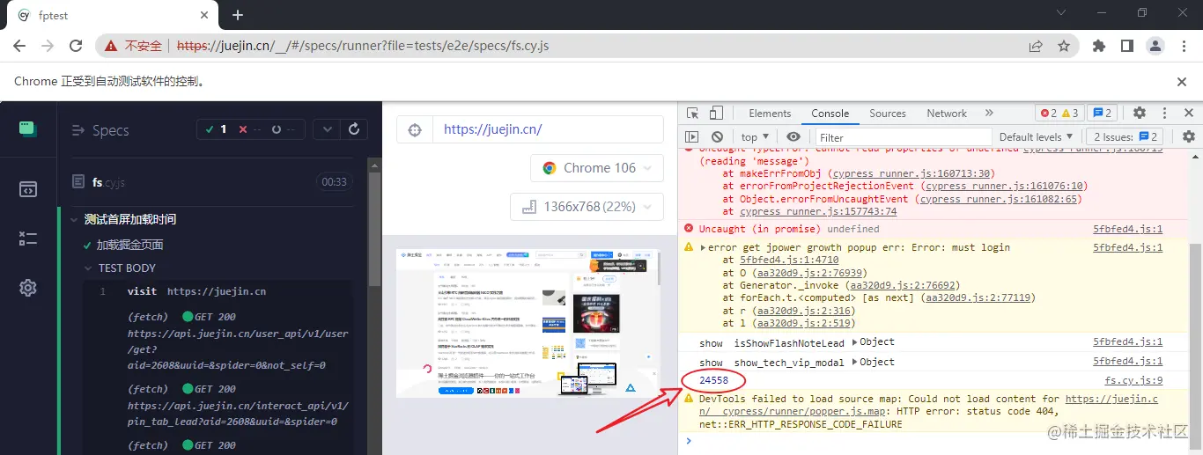
Task: Click the Specs header label
Action: pyautogui.click(x=110, y=130)
